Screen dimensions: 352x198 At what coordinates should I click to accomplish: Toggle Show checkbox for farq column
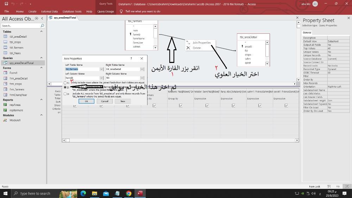[x=233, y=106]
